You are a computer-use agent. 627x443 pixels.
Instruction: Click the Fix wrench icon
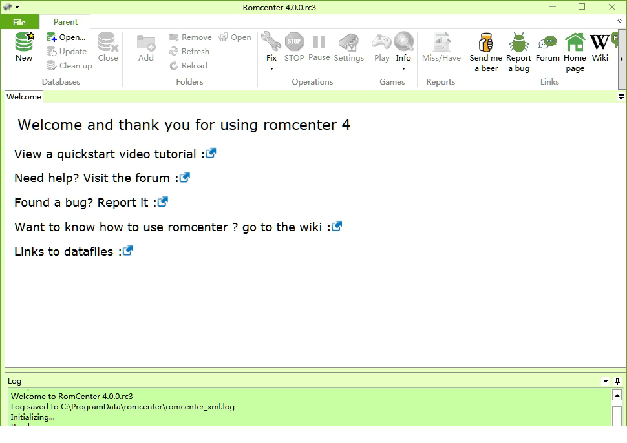pyautogui.click(x=271, y=41)
